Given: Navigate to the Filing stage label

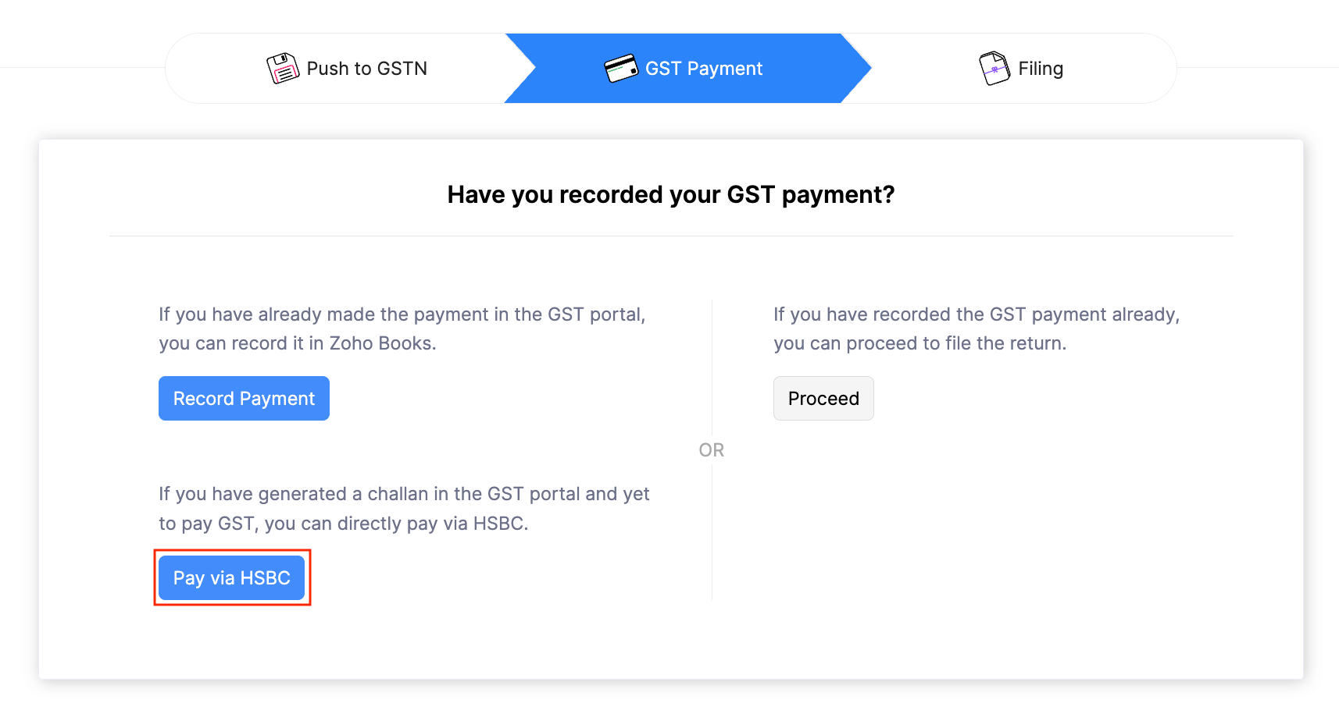Looking at the screenshot, I should 1039,68.
